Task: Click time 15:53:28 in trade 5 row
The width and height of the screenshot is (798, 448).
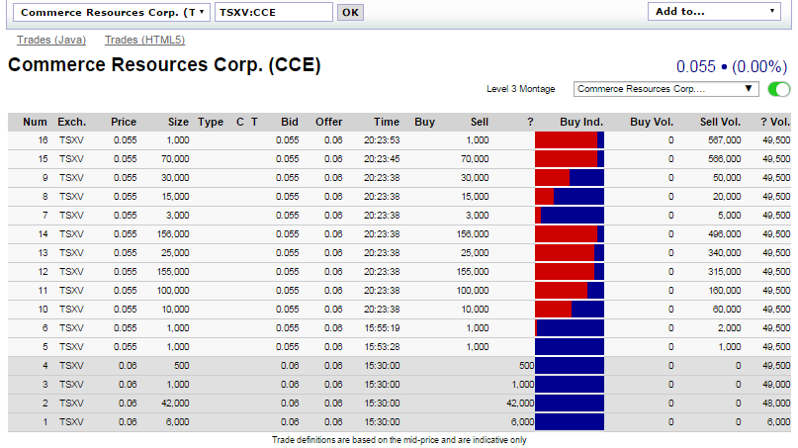Action: click(383, 347)
